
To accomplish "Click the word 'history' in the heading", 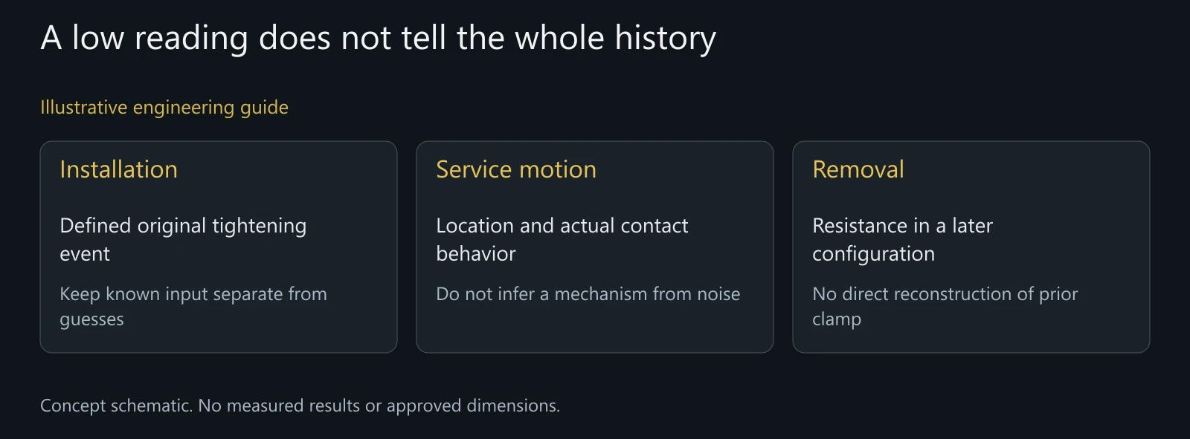I will pyautogui.click(x=665, y=39).
